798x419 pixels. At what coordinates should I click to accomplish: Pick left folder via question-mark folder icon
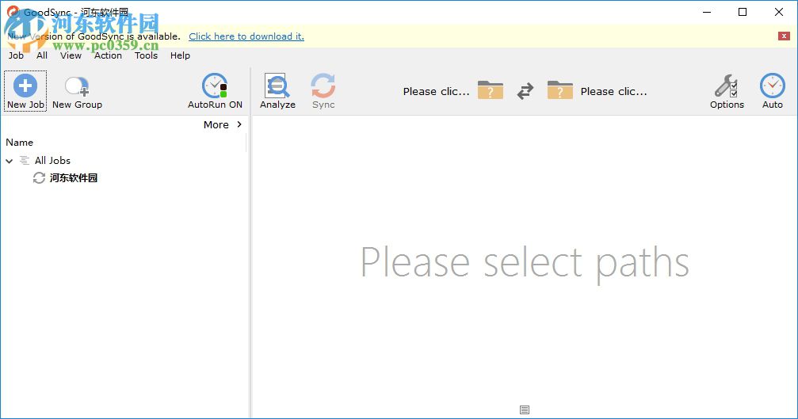coord(490,90)
